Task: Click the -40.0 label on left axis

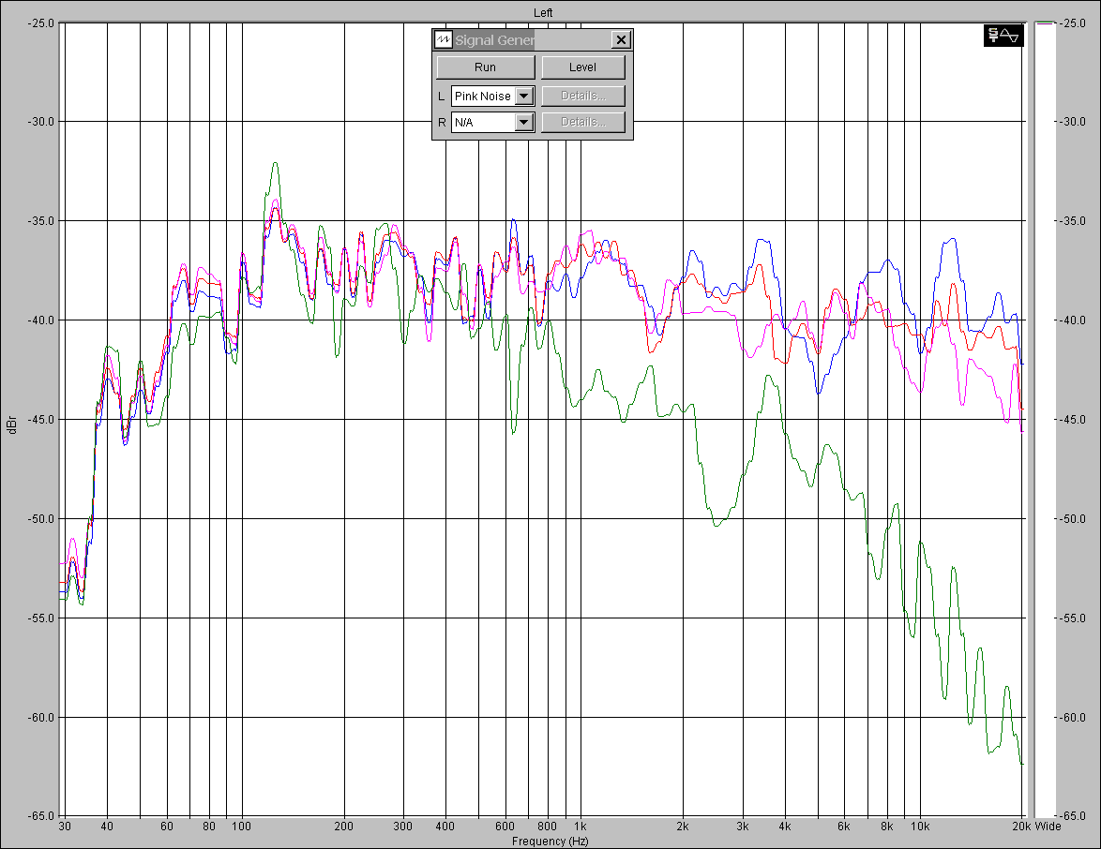Action: [41, 320]
